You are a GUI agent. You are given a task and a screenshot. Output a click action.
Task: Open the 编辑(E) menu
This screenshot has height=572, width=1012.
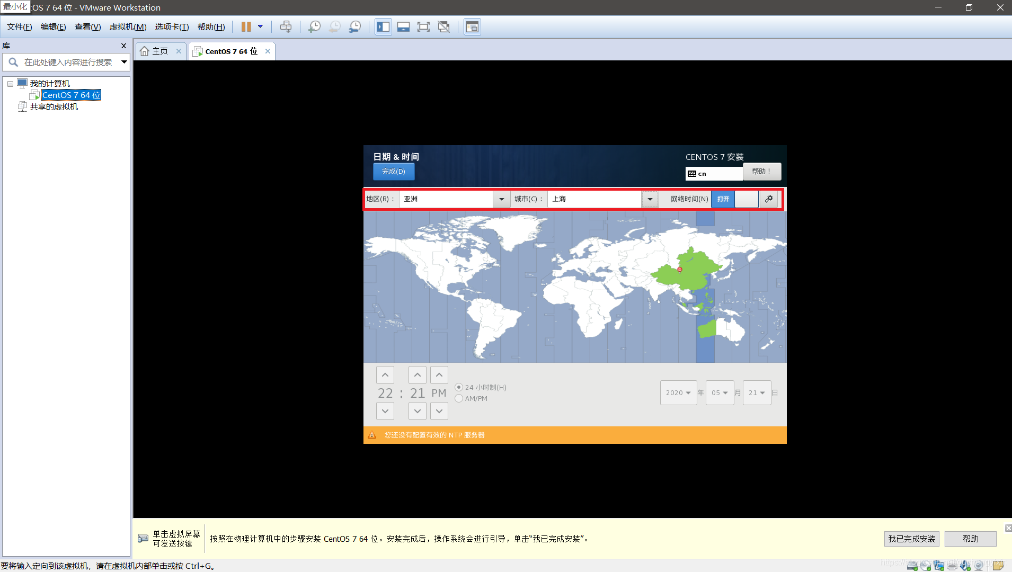click(53, 27)
